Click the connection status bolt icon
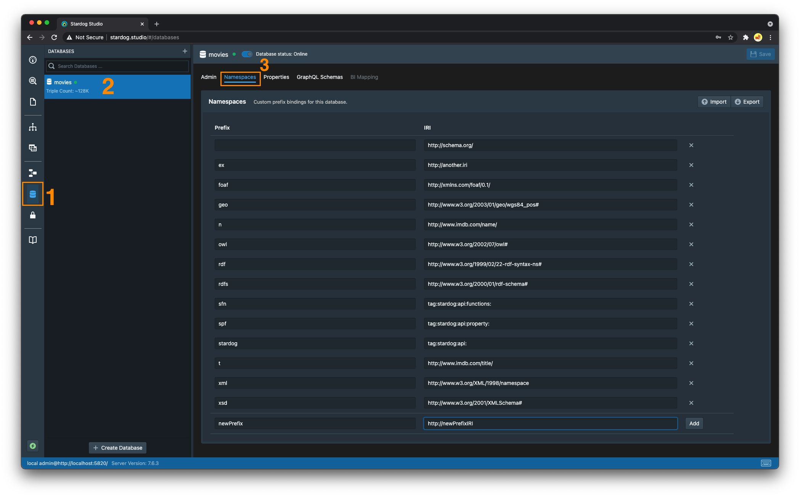Screen dimensions: 800x497 point(33,446)
